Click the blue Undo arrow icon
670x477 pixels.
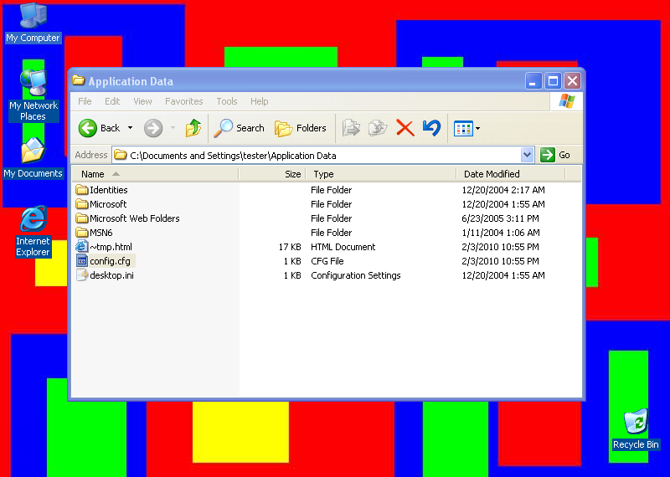tap(431, 128)
